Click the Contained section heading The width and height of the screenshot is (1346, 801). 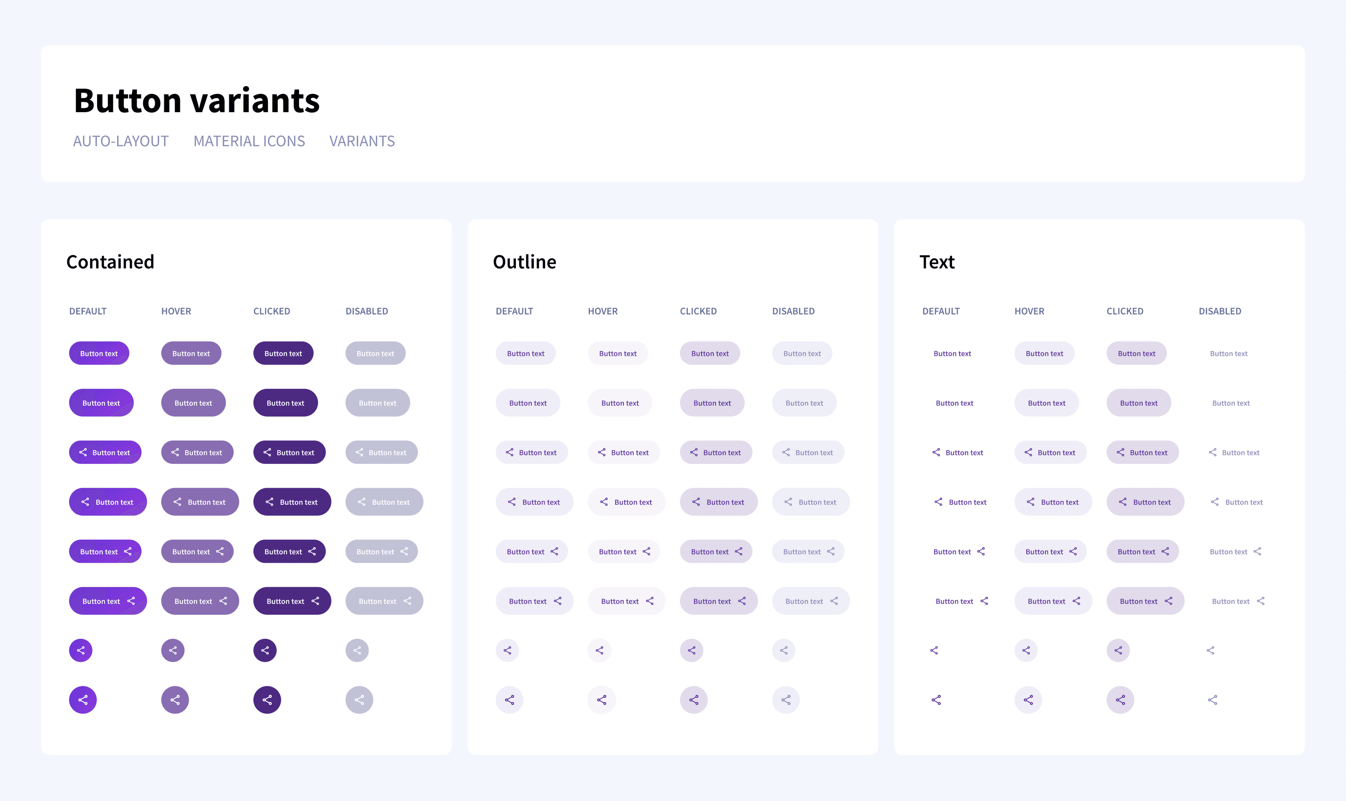(110, 262)
